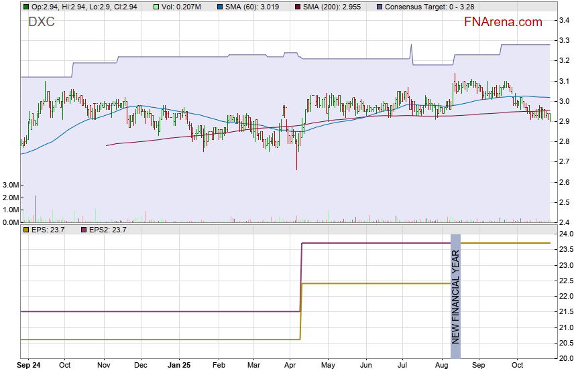Click the Consensus Target legend swatch

380,7
